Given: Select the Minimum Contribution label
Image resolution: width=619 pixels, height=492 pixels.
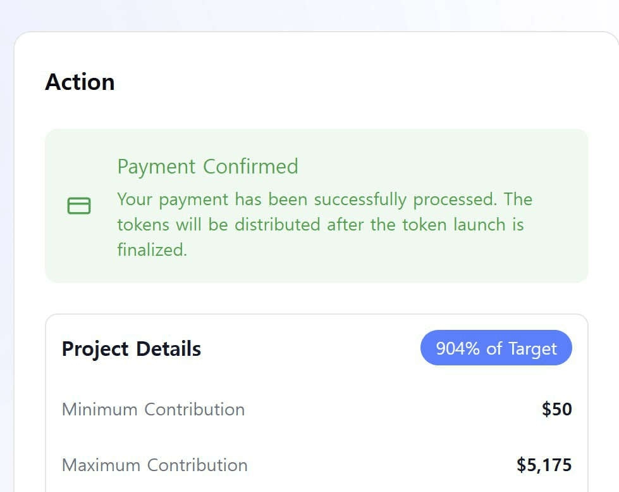Looking at the screenshot, I should click(153, 409).
